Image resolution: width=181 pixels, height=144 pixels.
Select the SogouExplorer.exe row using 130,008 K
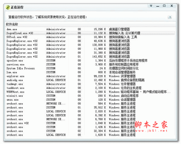point(90,45)
